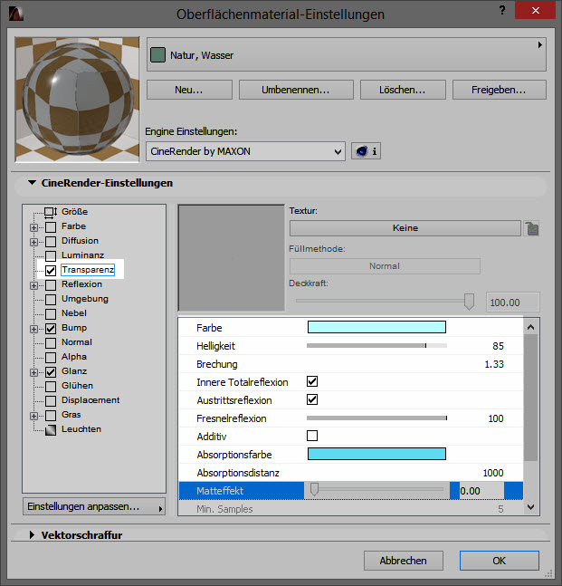
Task: Click the sphere material preview thumbnail
Action: (x=77, y=100)
